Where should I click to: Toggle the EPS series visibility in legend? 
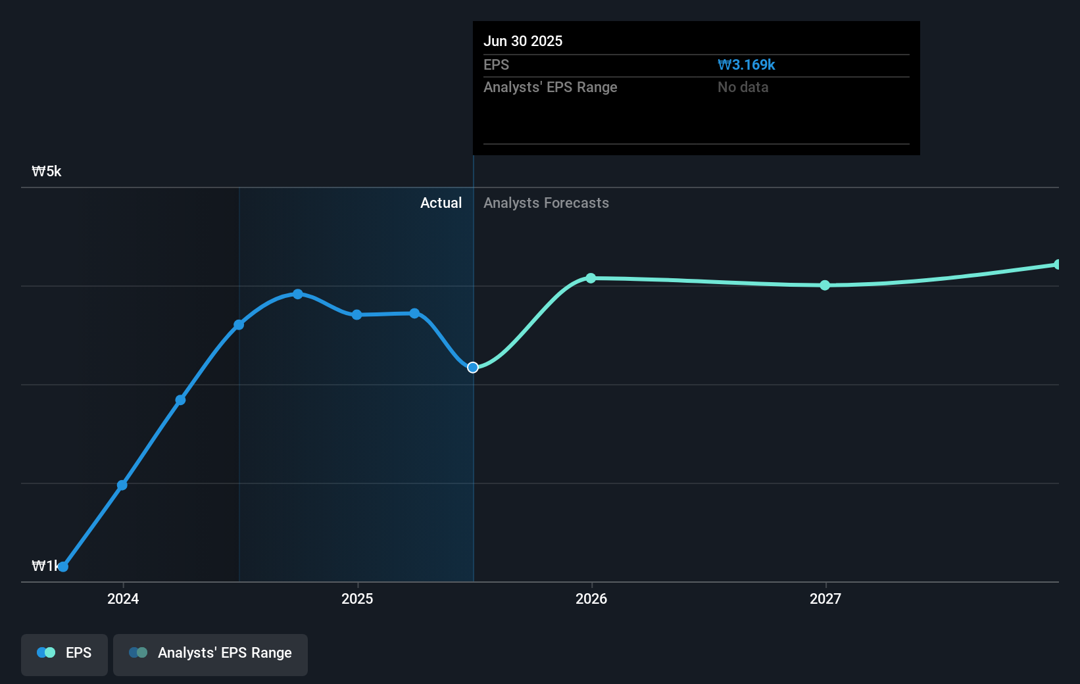[x=64, y=653]
